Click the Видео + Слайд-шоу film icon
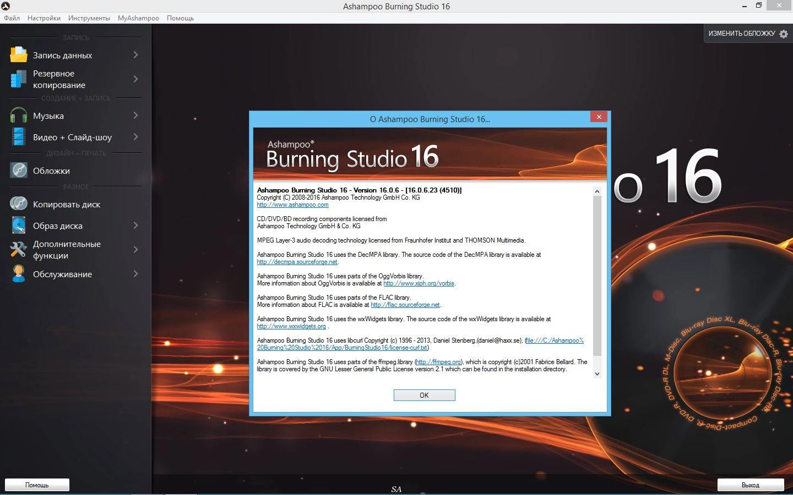The height and width of the screenshot is (495, 793). click(18, 137)
